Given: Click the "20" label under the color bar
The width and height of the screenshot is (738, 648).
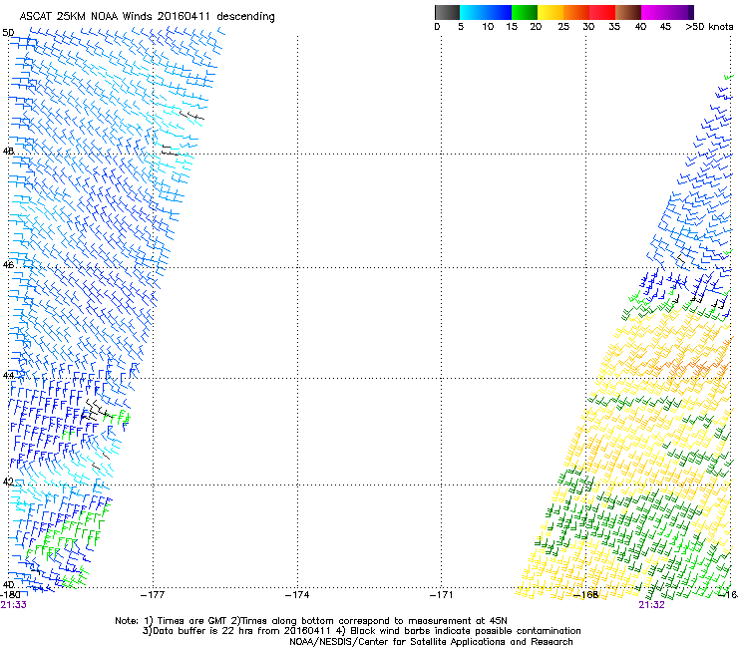Looking at the screenshot, I should pyautogui.click(x=536, y=27).
